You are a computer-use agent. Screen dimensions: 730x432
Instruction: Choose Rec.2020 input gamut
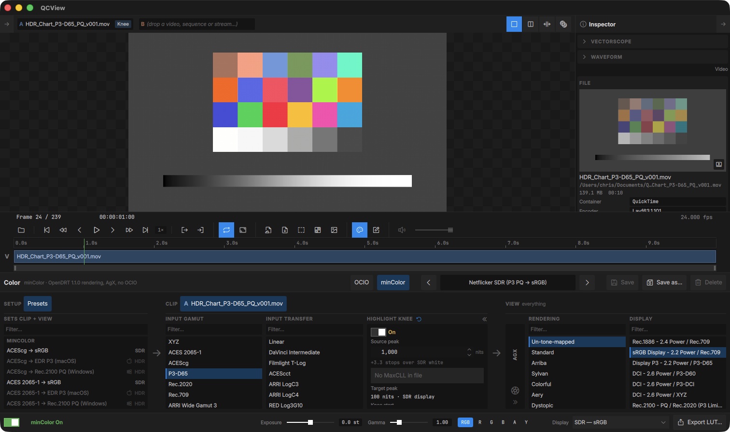[214, 384]
